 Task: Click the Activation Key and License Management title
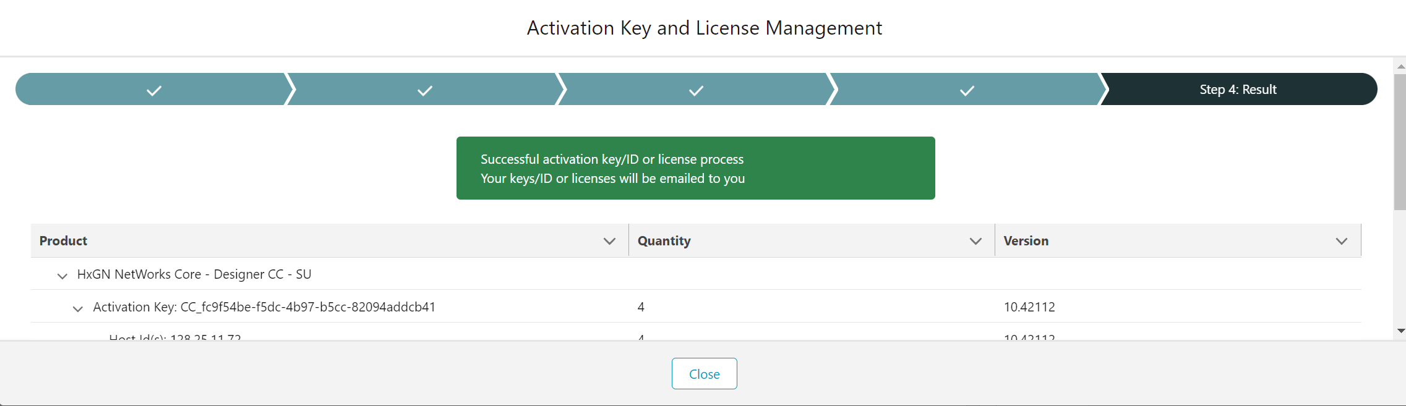click(704, 28)
